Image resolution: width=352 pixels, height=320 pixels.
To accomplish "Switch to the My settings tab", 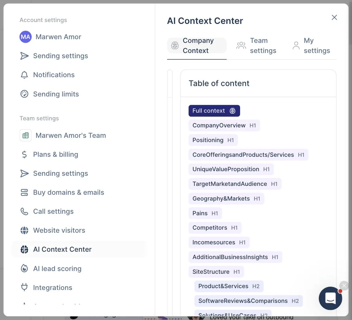I will pos(311,46).
